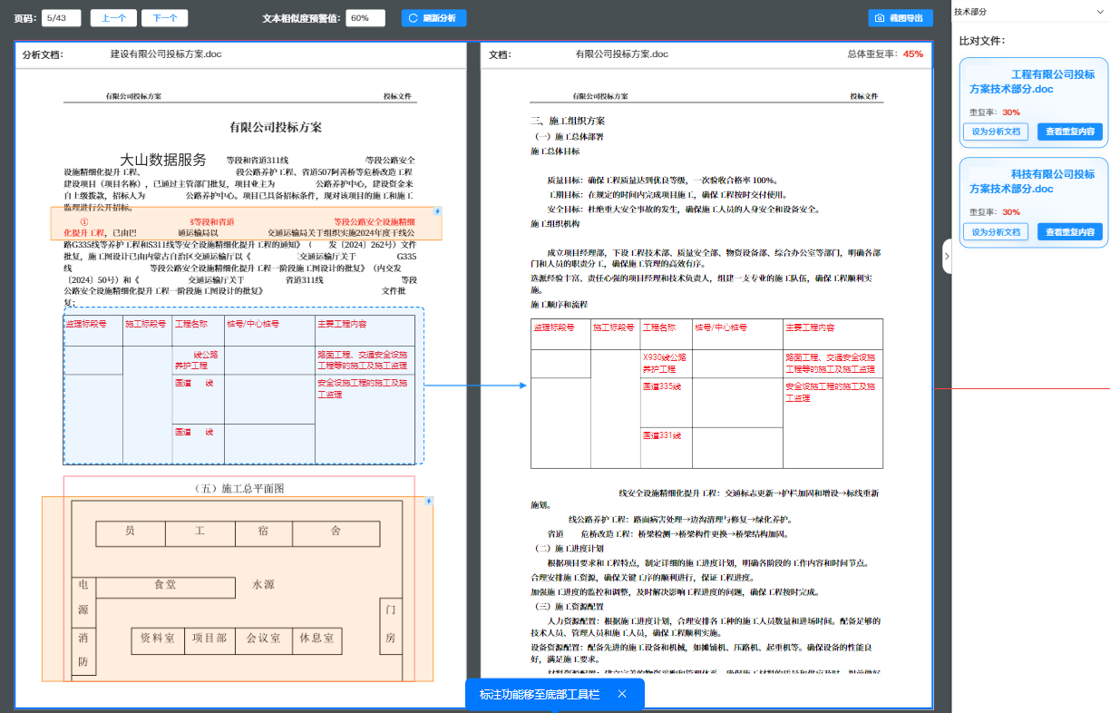Screen dimensions: 1110x713
Task: Click the （二）施工进度计划 heading
Action: 569,549
